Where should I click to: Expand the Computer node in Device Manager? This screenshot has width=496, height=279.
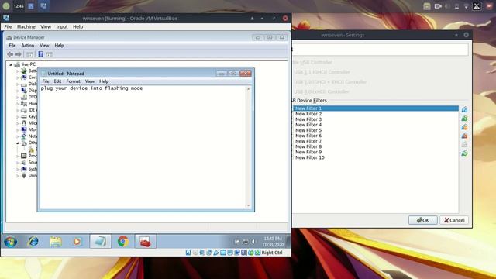[x=17, y=77]
